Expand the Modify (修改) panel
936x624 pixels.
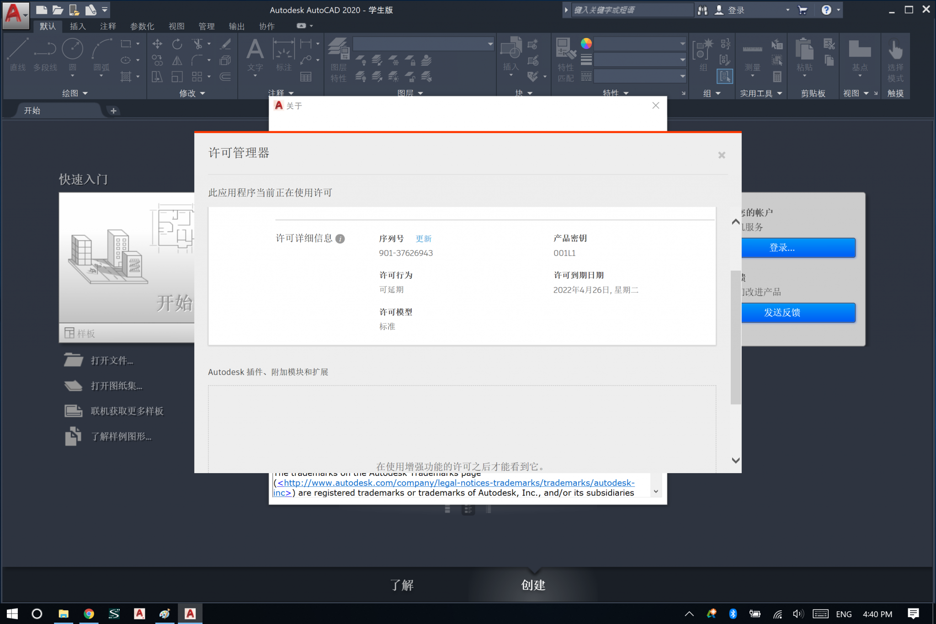192,93
